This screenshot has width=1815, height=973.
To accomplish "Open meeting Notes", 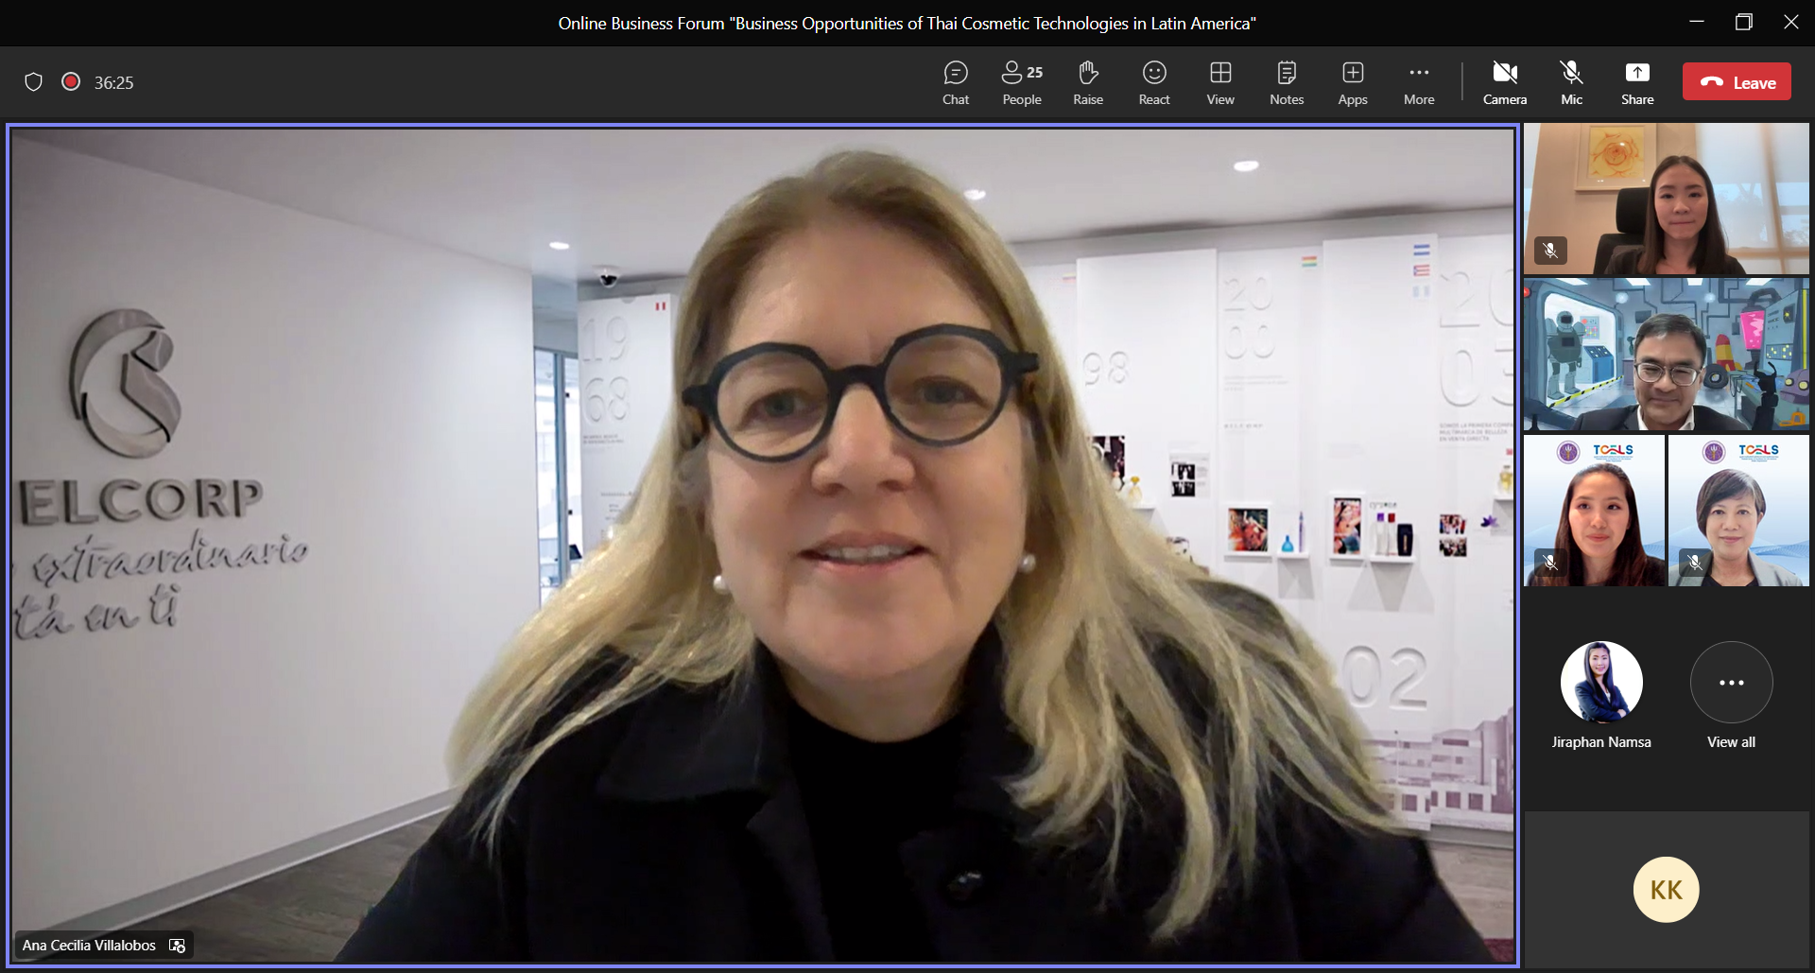I will [1286, 82].
